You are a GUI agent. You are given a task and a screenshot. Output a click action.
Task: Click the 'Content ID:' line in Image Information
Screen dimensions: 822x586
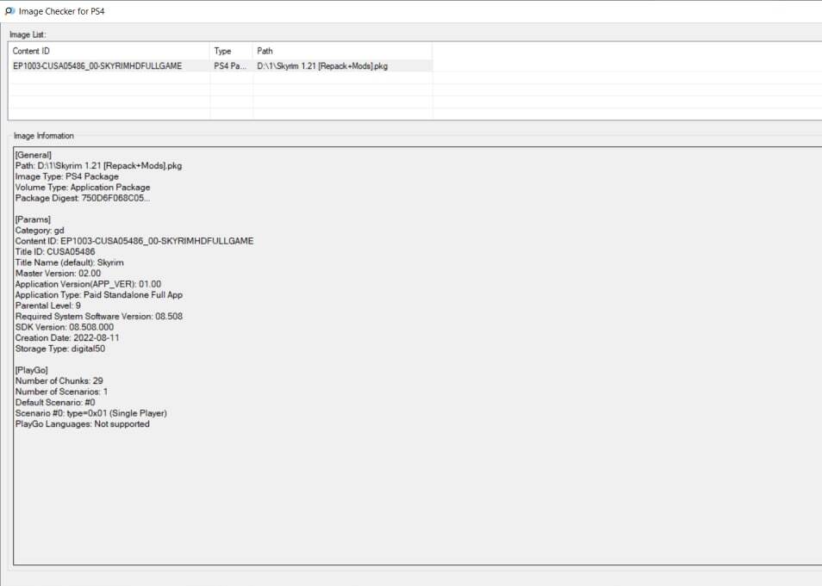click(134, 241)
